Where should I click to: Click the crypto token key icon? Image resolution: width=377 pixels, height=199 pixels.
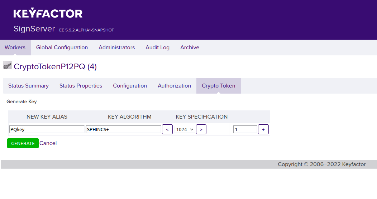[7, 65]
